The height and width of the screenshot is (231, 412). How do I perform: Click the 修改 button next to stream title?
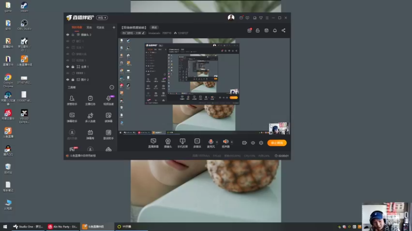pos(154,27)
